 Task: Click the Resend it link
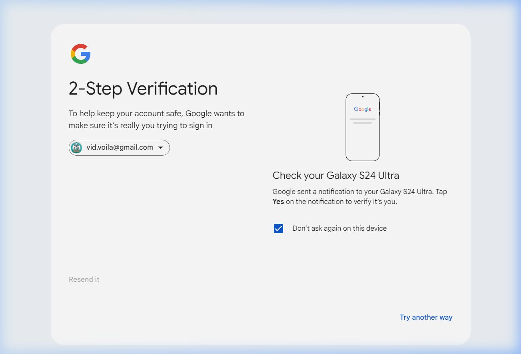(84, 279)
